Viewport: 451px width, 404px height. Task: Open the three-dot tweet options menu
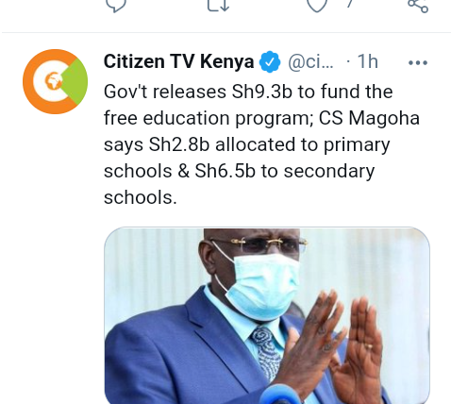click(418, 63)
